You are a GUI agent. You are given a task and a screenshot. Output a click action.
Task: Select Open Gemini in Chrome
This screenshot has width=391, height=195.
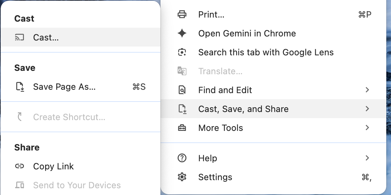coord(273,33)
